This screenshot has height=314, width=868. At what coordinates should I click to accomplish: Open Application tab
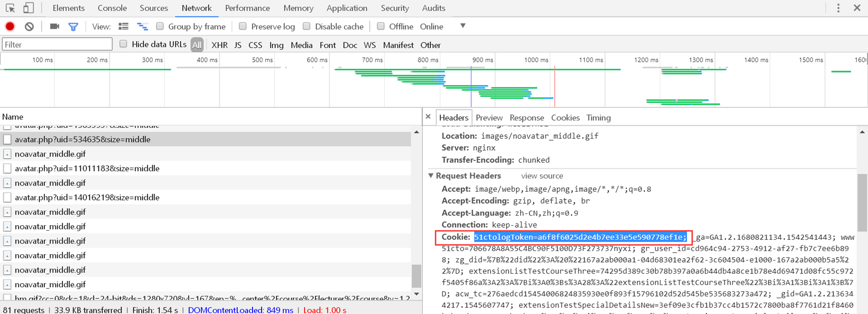pyautogui.click(x=347, y=8)
